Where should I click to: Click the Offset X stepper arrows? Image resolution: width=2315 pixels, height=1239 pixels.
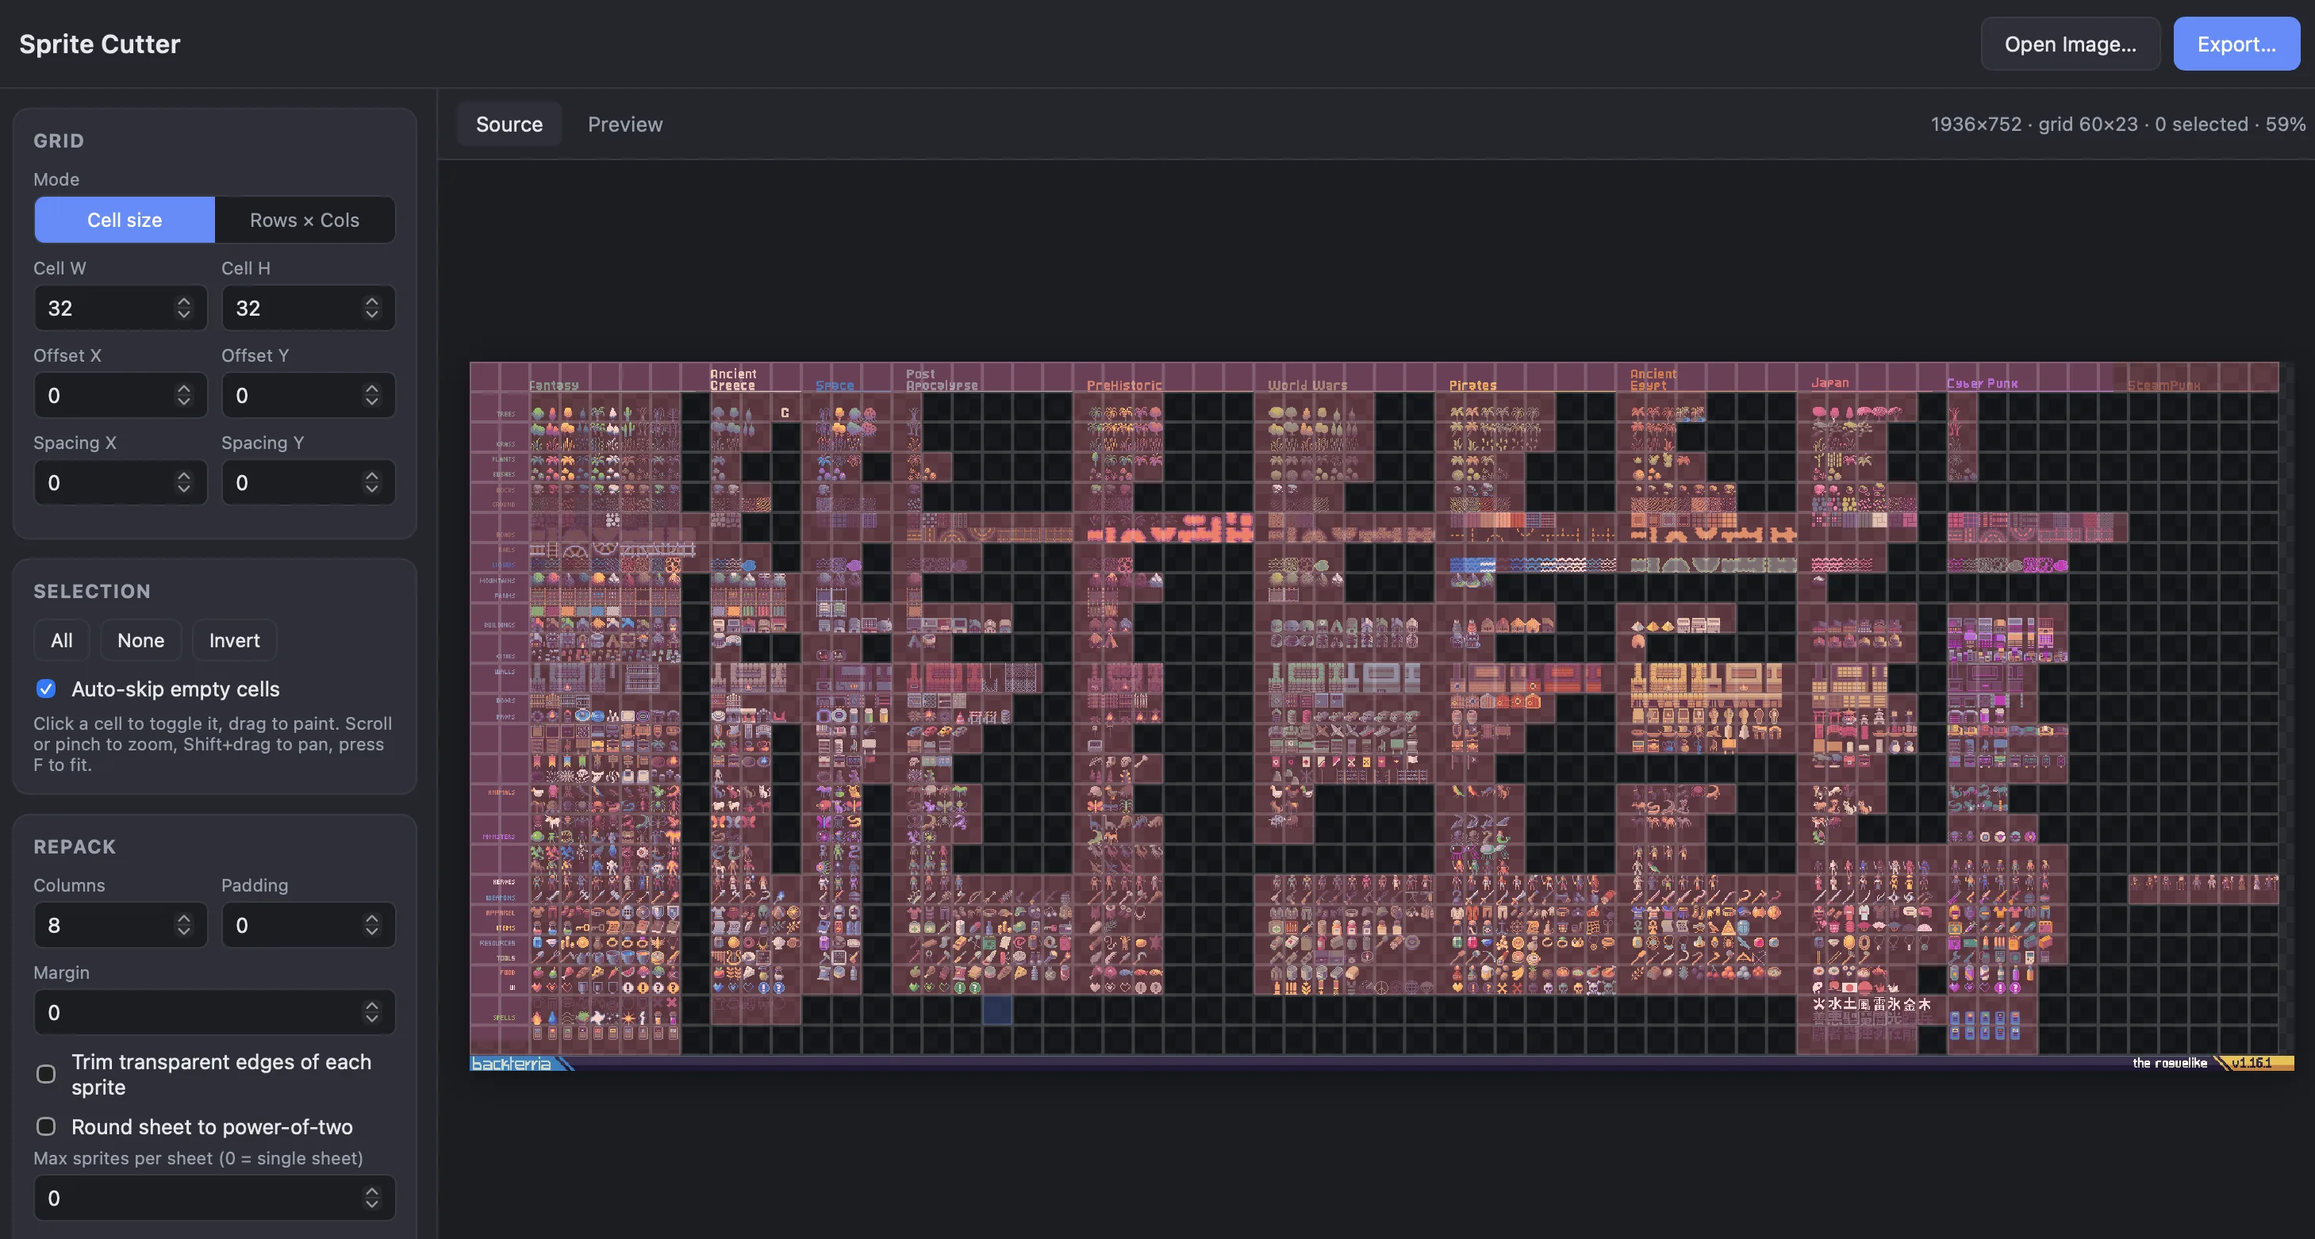tap(183, 395)
